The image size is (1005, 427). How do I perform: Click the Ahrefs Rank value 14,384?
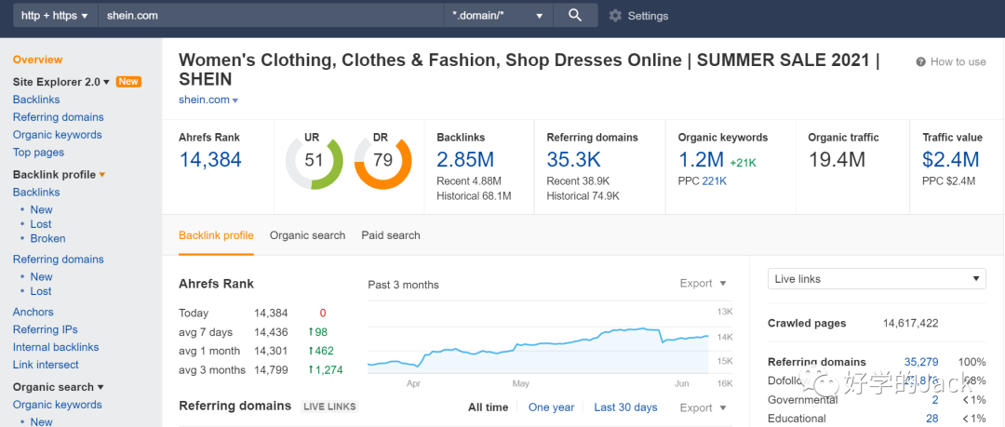click(210, 160)
